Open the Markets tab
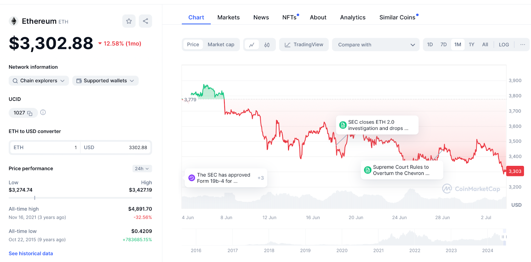This screenshot has width=531, height=262. click(228, 18)
